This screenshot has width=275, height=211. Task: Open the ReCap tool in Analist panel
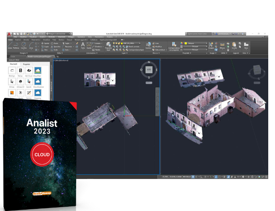click(x=21, y=71)
